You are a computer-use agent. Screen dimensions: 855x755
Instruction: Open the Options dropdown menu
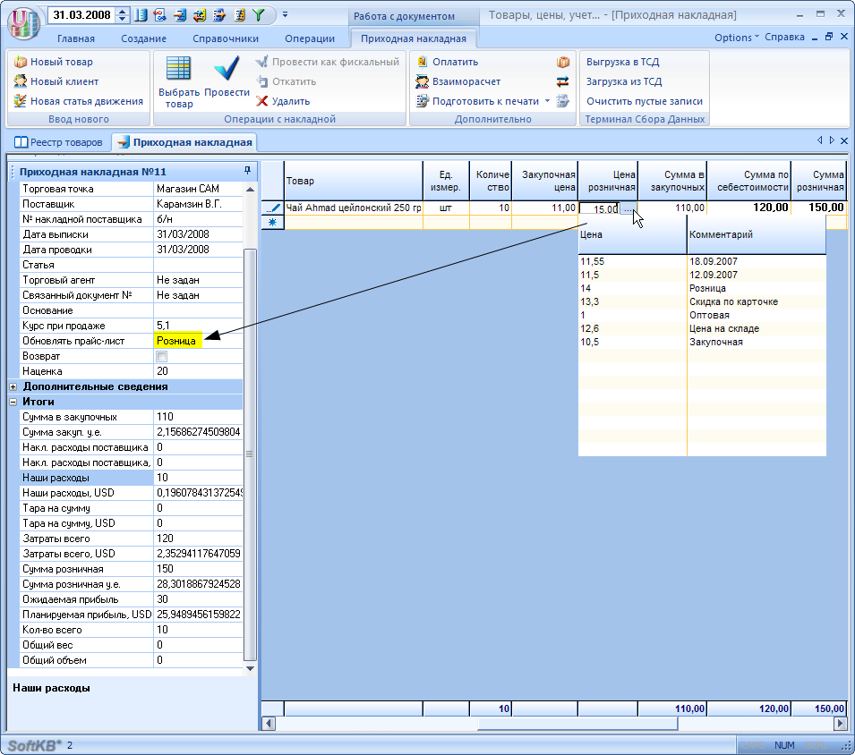[x=737, y=37]
